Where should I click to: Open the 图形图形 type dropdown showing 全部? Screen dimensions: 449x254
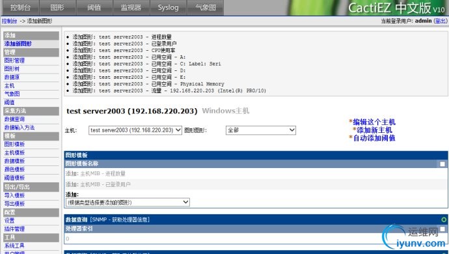[x=260, y=130]
